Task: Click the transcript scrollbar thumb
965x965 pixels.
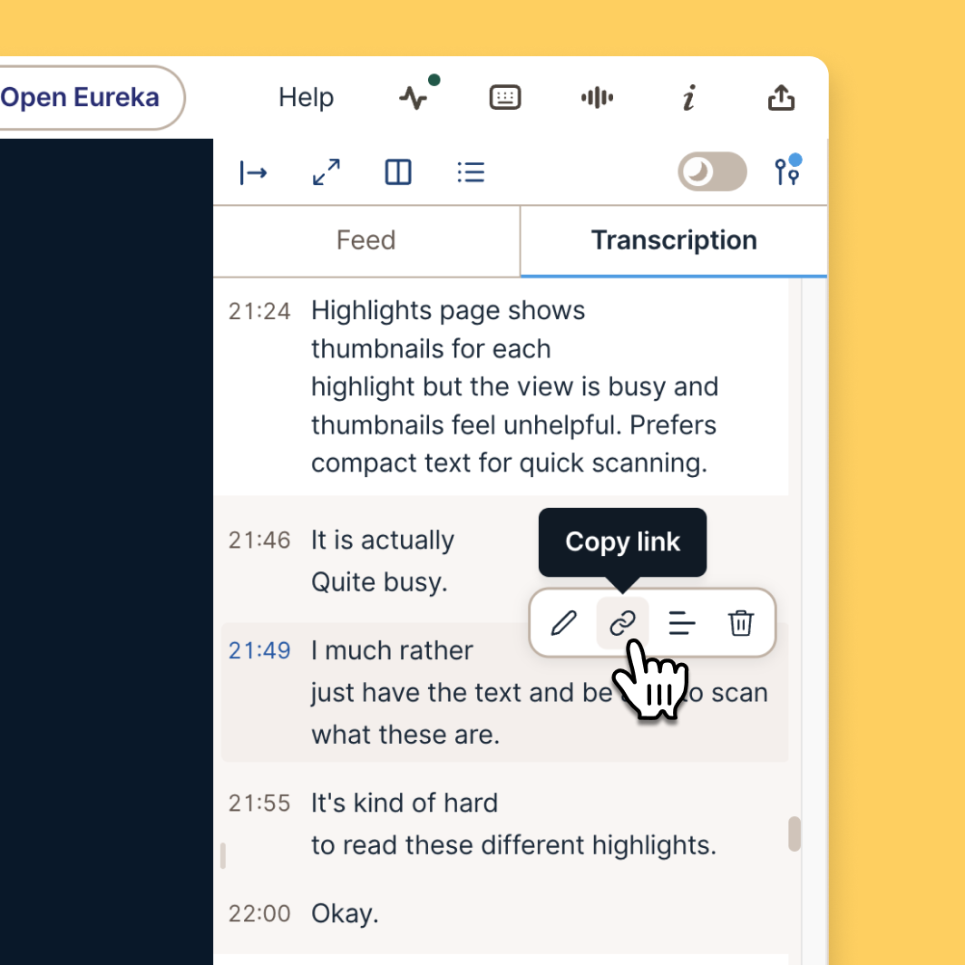Action: 794,833
